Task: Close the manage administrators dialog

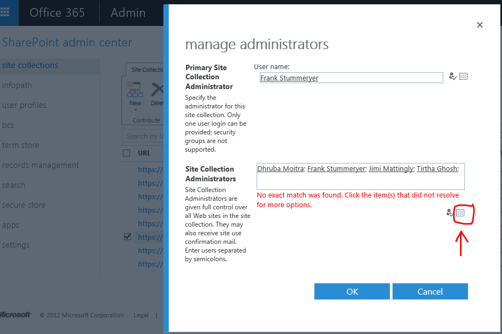Action: (x=479, y=25)
